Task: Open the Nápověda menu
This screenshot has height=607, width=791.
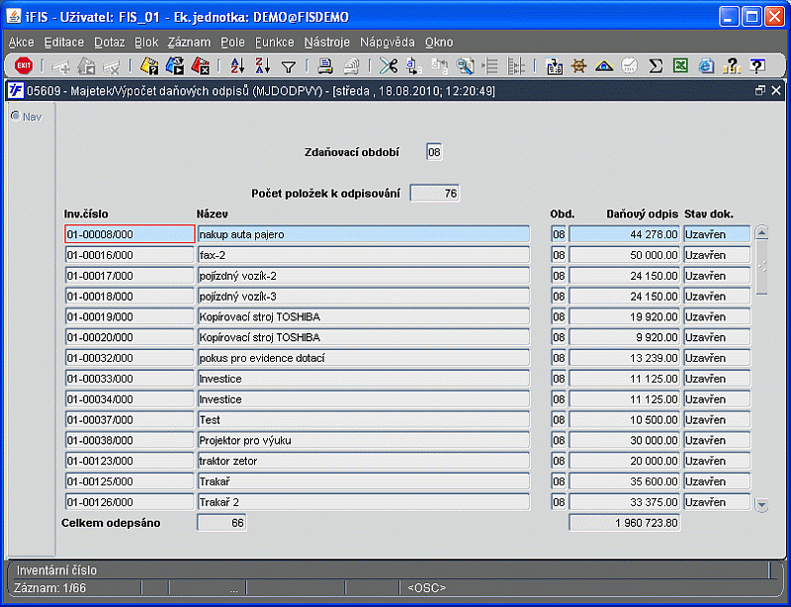Action: pos(387,42)
